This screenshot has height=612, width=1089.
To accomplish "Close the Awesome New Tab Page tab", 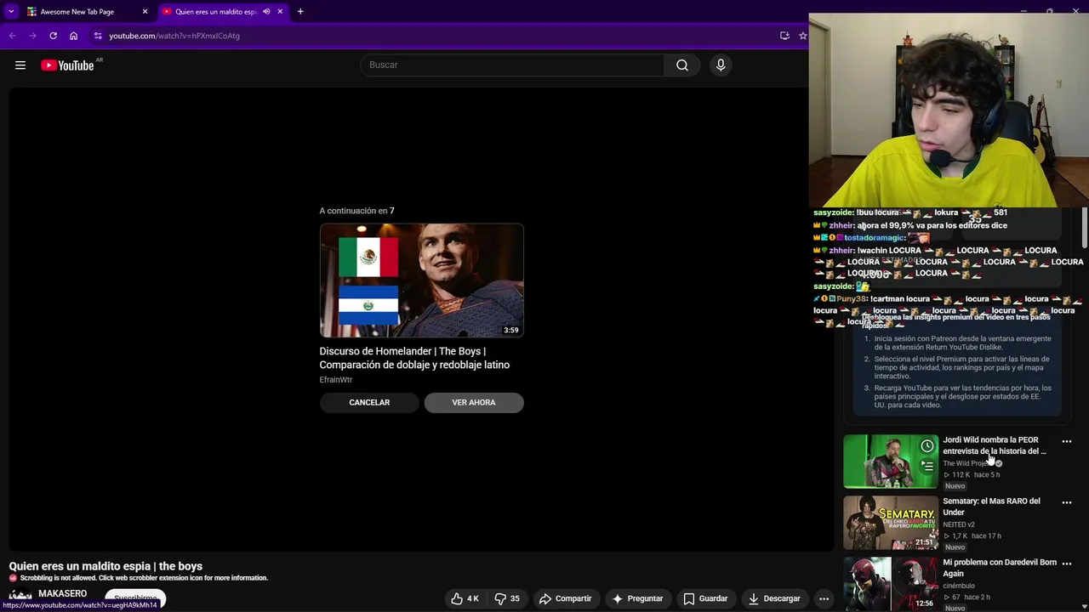I will click(145, 12).
